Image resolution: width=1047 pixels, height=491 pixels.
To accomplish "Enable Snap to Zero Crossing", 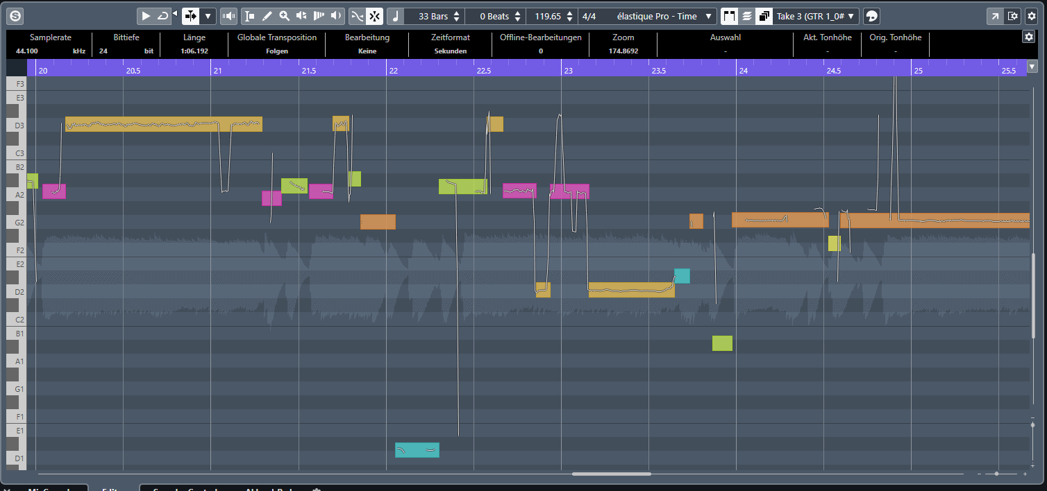I will click(356, 16).
